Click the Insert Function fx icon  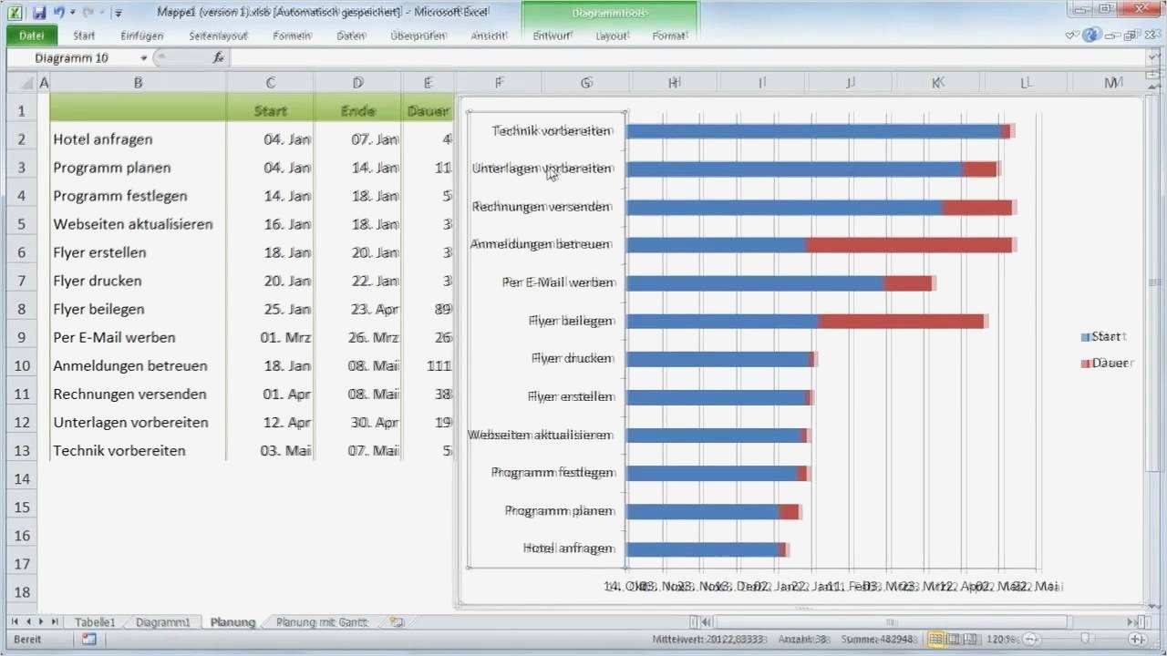pyautogui.click(x=218, y=57)
